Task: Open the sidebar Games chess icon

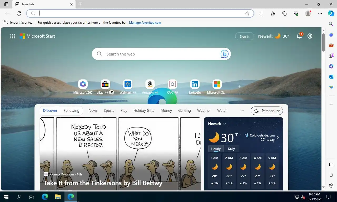Action: [x=331, y=56]
